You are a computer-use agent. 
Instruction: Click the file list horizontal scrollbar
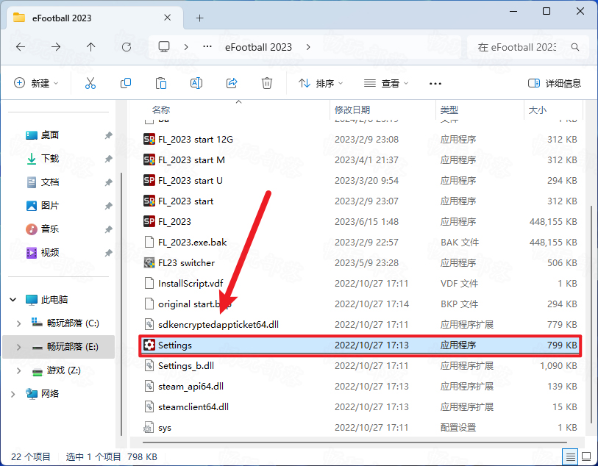click(355, 442)
